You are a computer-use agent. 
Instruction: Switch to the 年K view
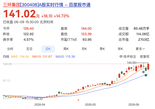120,49
